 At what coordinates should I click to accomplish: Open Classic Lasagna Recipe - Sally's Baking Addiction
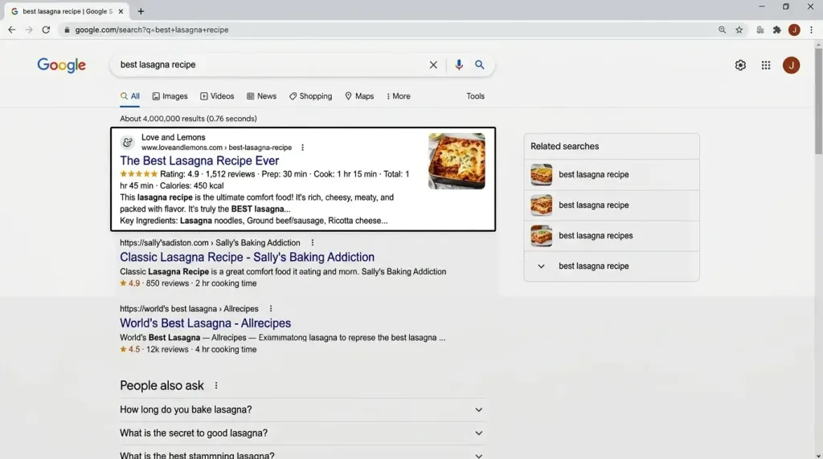[x=248, y=258]
